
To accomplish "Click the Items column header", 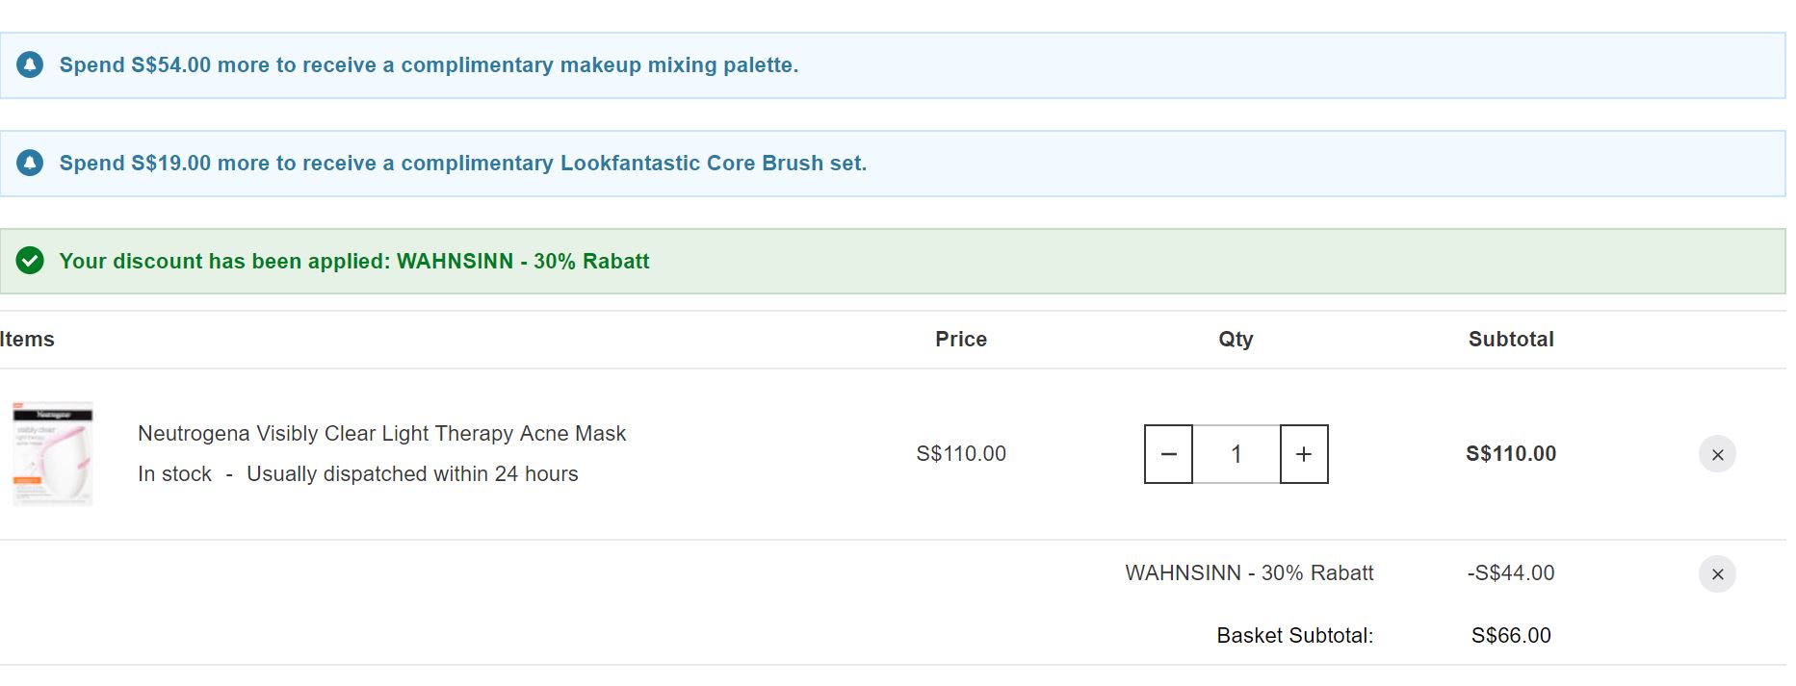I will pyautogui.click(x=27, y=340).
